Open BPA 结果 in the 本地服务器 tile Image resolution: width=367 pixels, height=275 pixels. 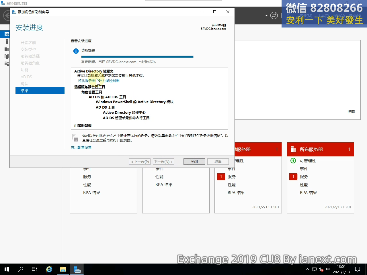coord(236,193)
